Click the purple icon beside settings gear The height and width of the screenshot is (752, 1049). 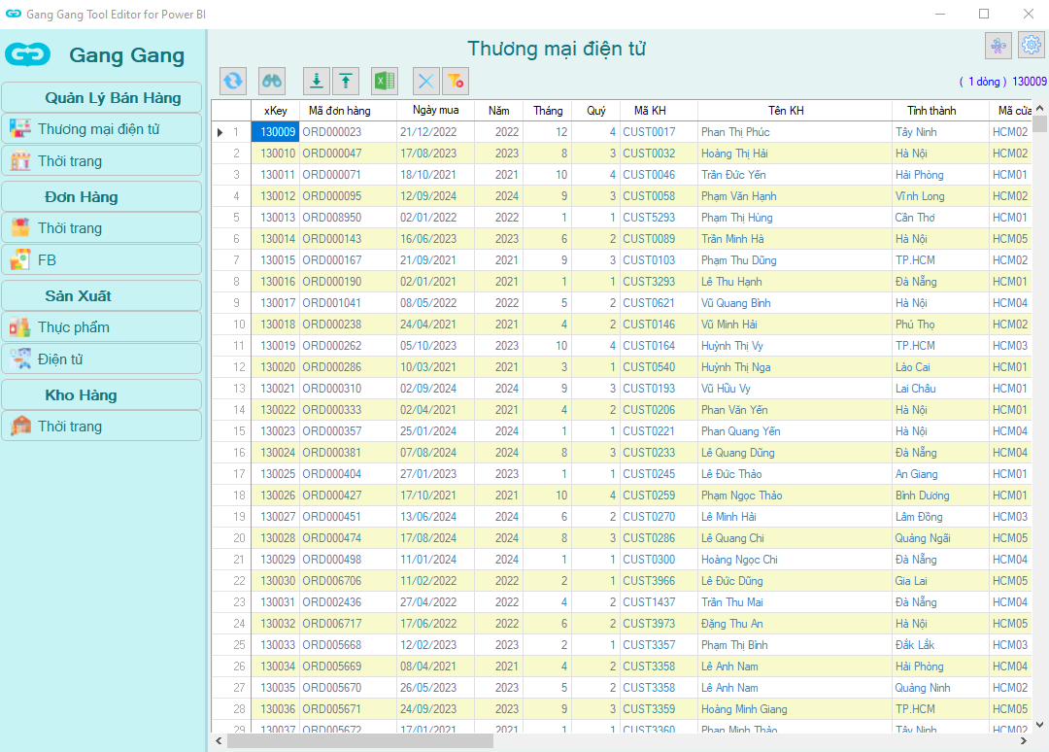click(x=998, y=45)
